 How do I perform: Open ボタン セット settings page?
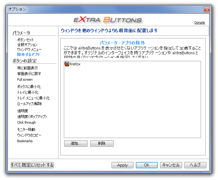pyautogui.click(x=25, y=40)
